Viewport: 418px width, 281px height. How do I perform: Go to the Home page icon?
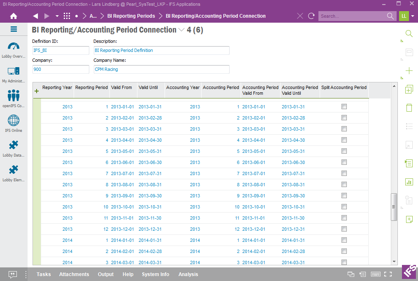(x=14, y=16)
